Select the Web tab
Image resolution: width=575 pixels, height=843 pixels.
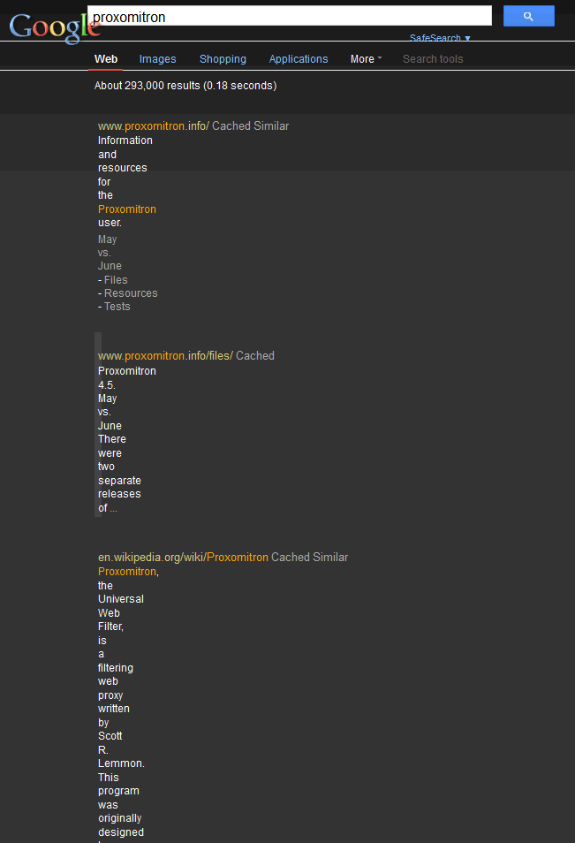pyautogui.click(x=106, y=59)
